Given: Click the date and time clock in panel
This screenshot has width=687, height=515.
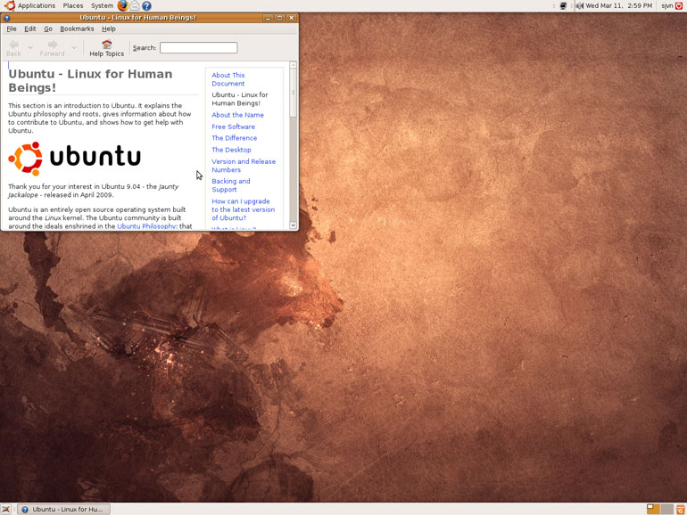Looking at the screenshot, I should [618, 5].
